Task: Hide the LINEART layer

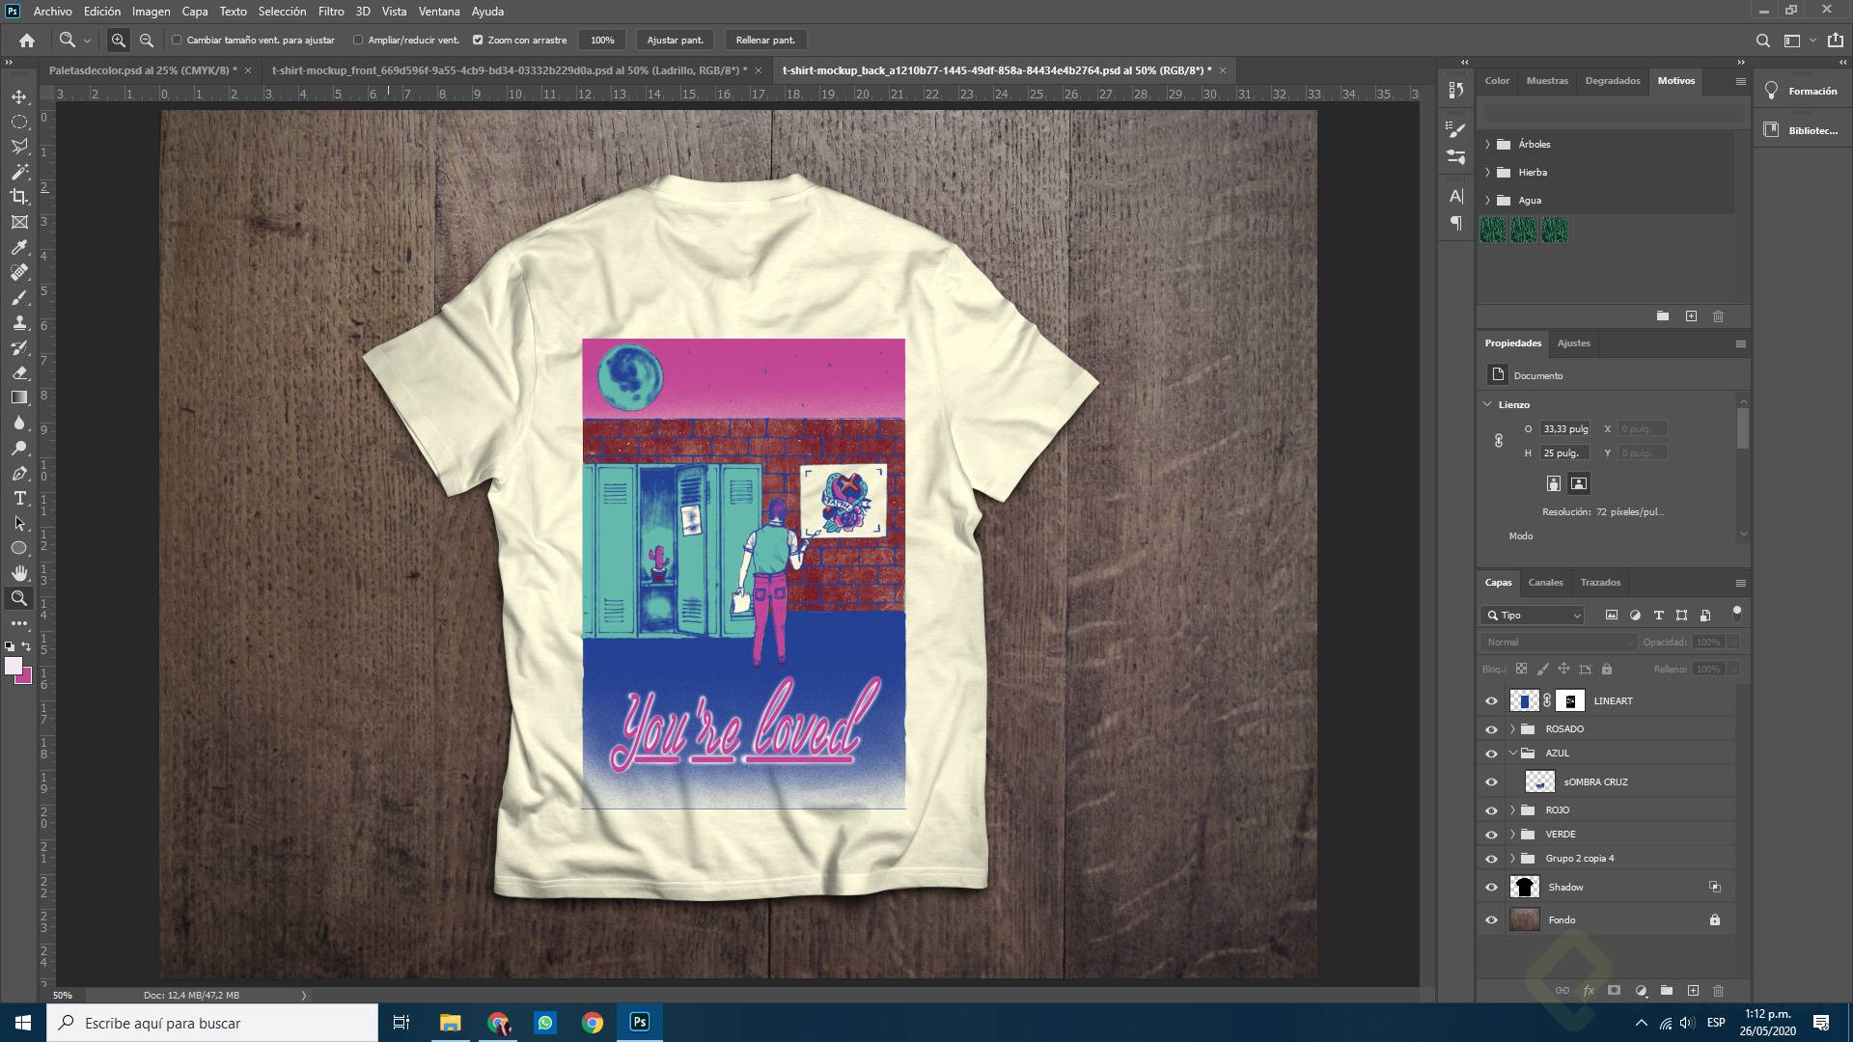Action: pos(1491,701)
